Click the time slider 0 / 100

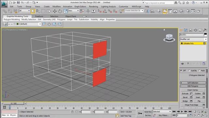14,104
